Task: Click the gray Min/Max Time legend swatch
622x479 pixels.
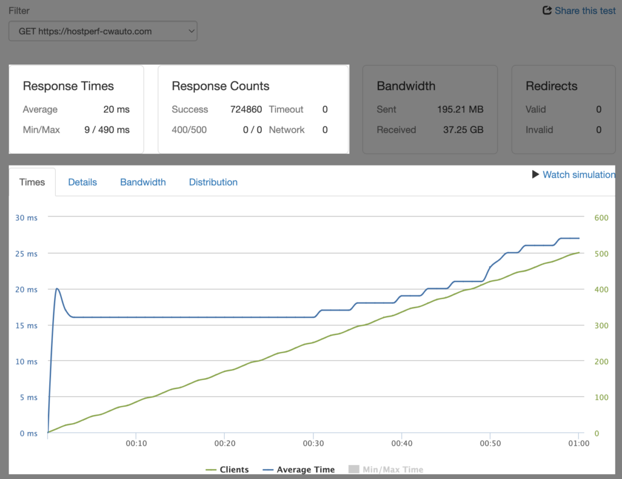Action: pyautogui.click(x=354, y=469)
